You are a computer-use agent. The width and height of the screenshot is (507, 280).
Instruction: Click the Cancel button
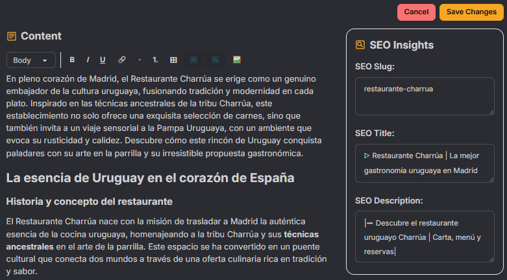416,12
